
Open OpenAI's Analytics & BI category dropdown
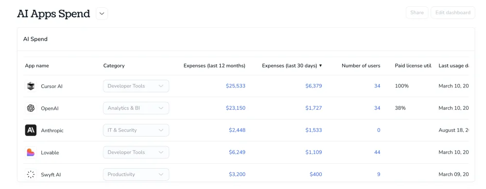point(136,108)
